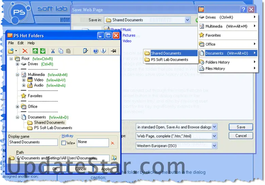
Task: Open the Help menu in PS Hot Folders
Action: (31, 43)
